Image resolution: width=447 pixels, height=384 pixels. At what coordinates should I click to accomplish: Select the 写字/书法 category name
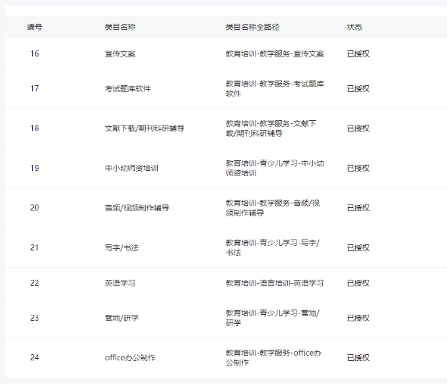click(121, 247)
